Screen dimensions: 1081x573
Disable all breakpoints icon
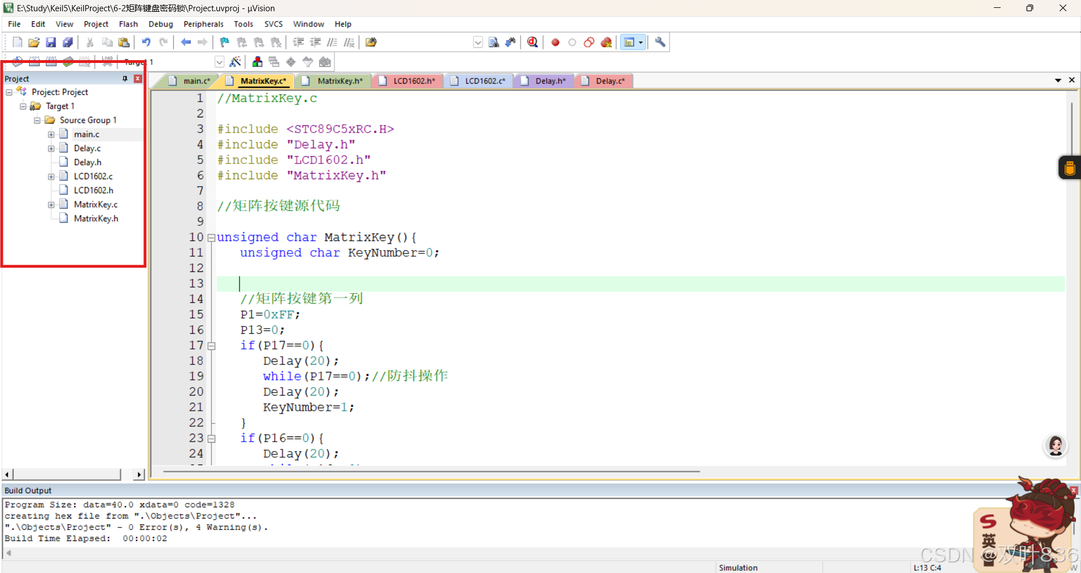pos(589,42)
